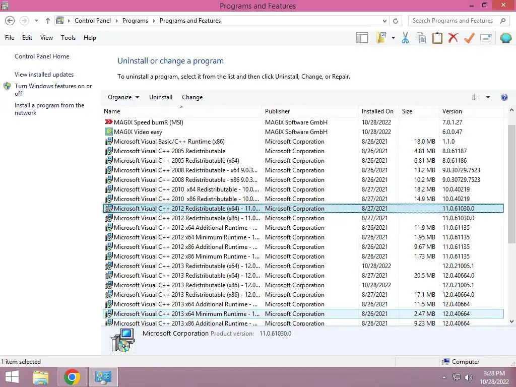Open the recent locations dropdown arrow
516x387 pixels.
(x=36, y=21)
